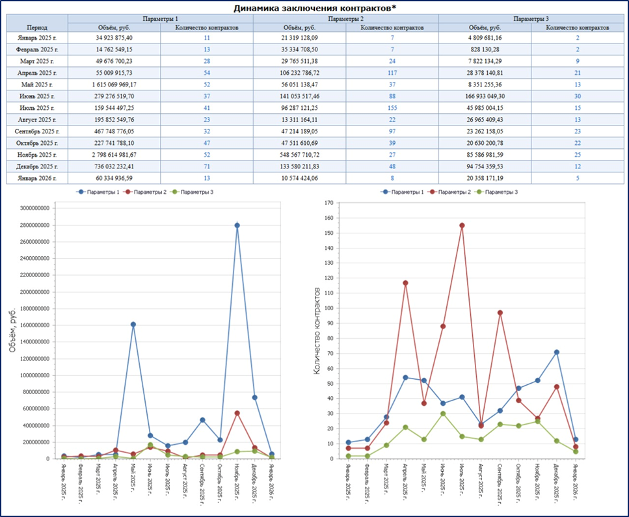Click the Параметры 3 table group header
Screen dimensions: 629x517
pos(531,19)
